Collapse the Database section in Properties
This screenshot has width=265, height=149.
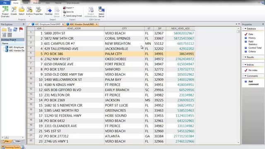(x=246, y=29)
